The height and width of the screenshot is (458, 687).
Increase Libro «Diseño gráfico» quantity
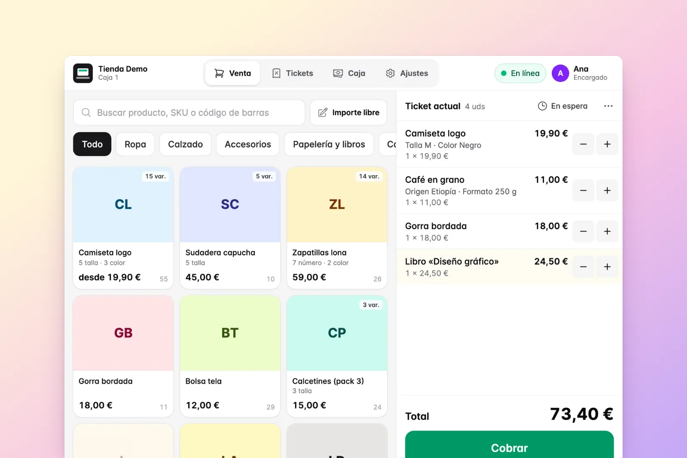pyautogui.click(x=607, y=267)
